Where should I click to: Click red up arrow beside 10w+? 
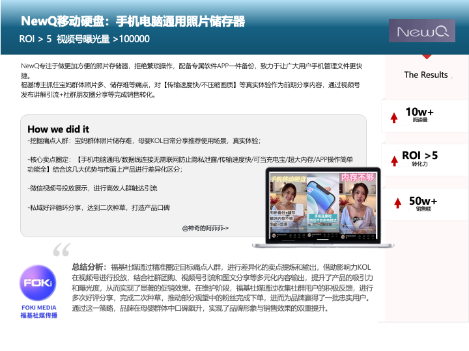(394, 118)
